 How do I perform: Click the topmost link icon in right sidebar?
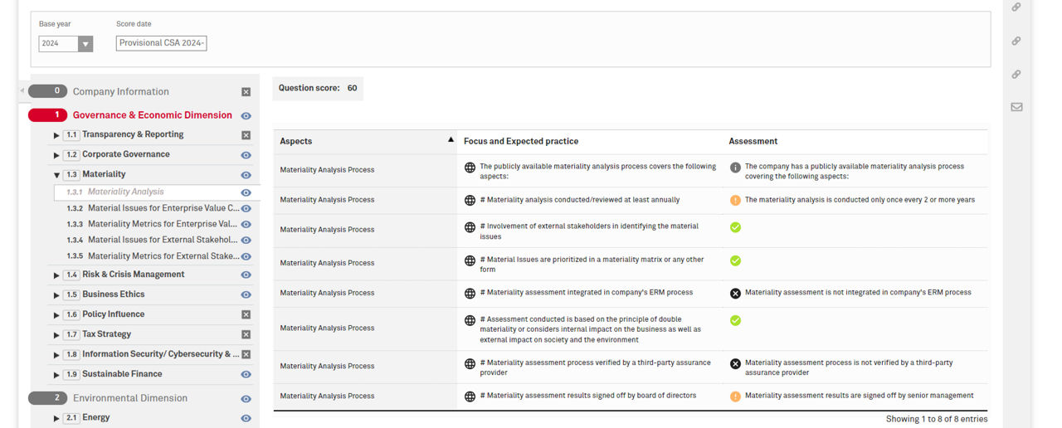1016,7
